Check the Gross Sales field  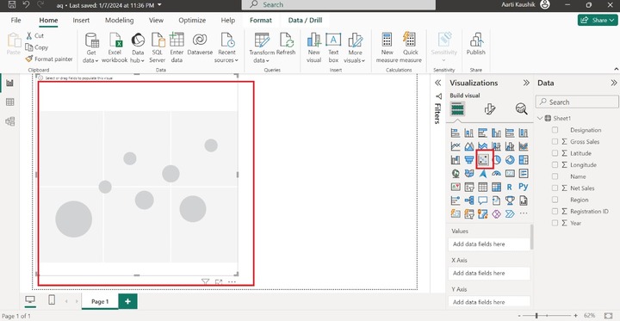point(555,141)
